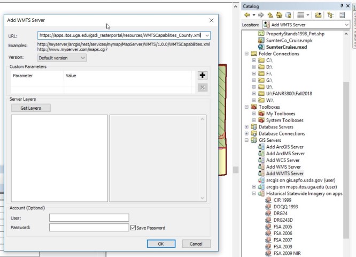Select the FSA 2009 NIR layer

[287, 253]
